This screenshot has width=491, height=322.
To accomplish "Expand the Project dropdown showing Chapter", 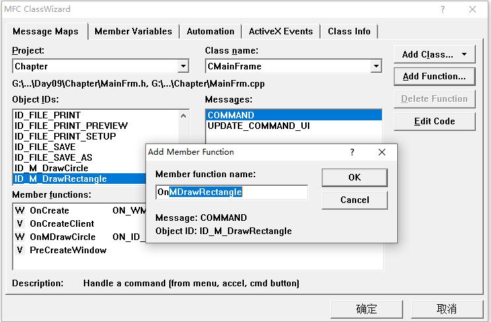I will tap(183, 66).
